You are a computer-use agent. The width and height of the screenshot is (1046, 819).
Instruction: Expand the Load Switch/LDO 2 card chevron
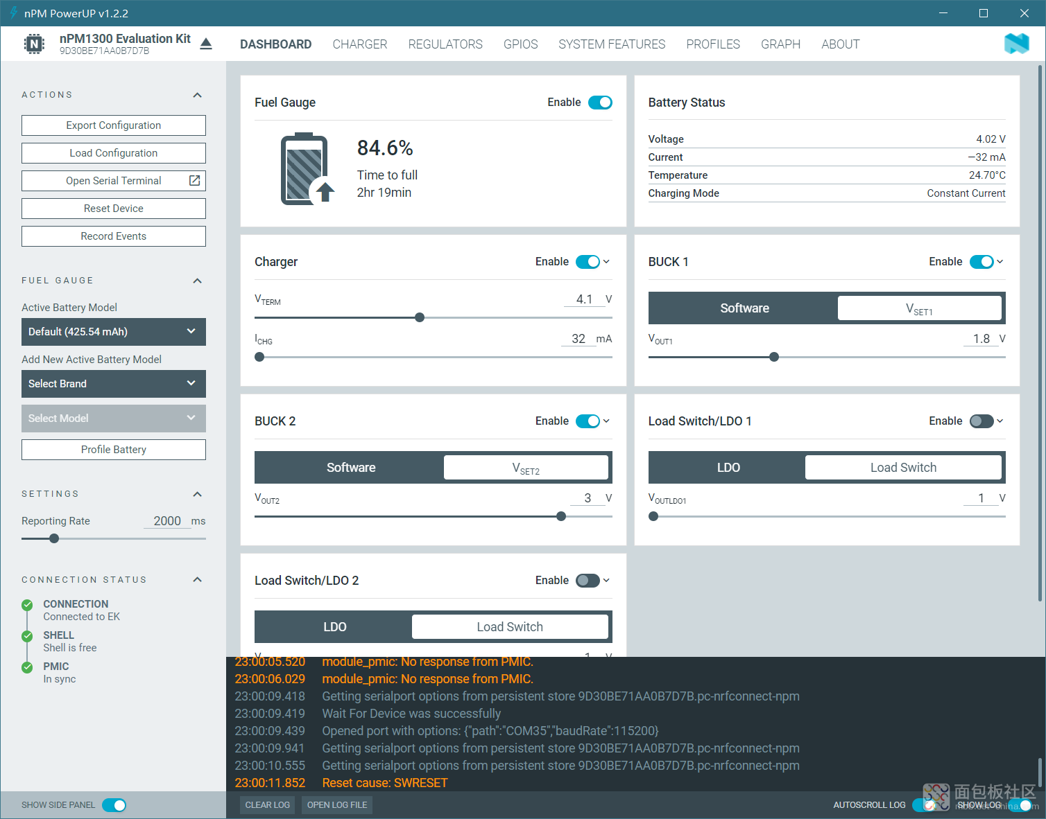coord(606,581)
